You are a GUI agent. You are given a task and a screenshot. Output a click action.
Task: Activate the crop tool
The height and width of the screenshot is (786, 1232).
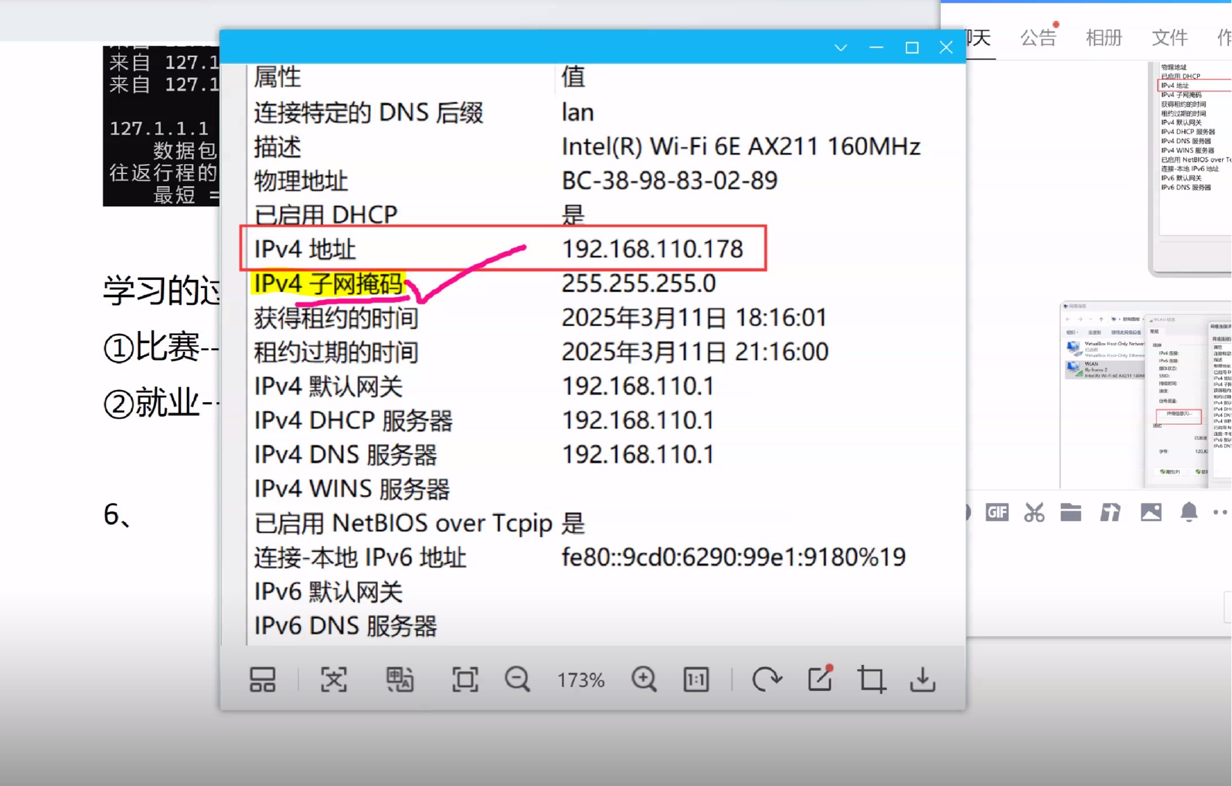tap(871, 680)
